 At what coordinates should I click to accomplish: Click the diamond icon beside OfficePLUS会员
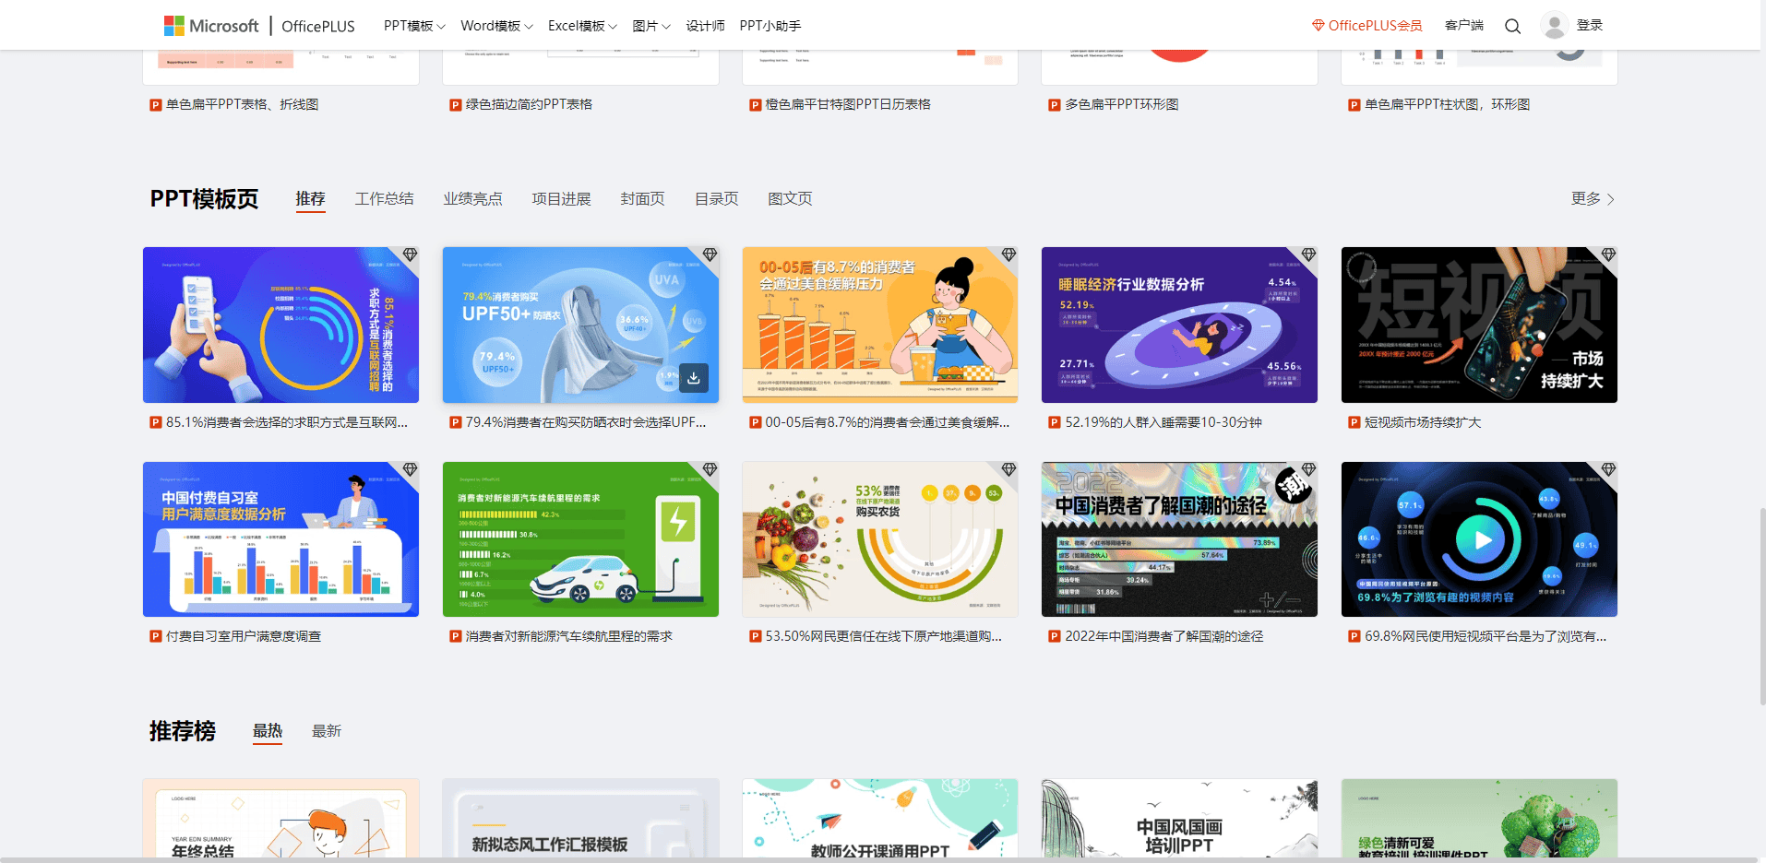[x=1318, y=25]
